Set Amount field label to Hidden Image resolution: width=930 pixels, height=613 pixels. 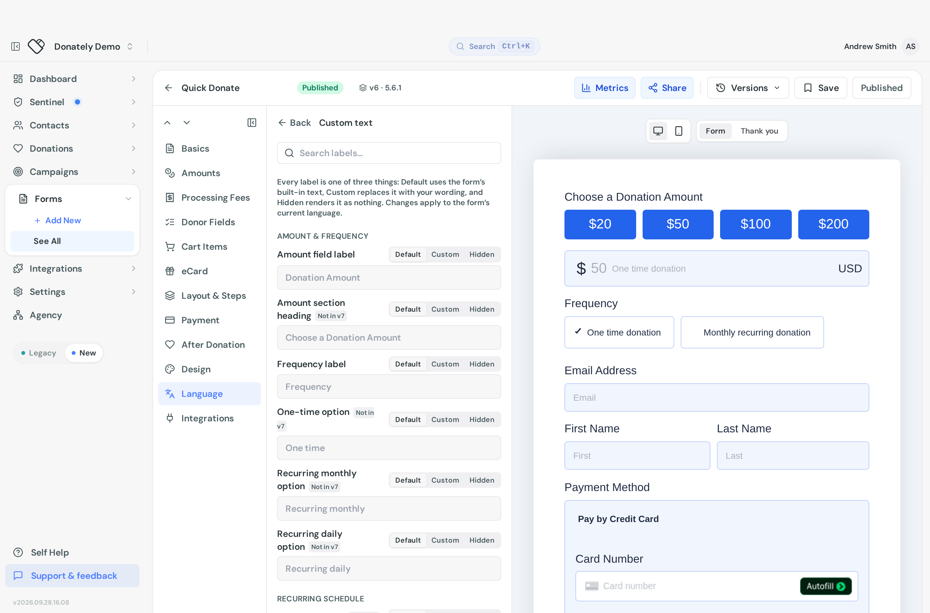(481, 255)
